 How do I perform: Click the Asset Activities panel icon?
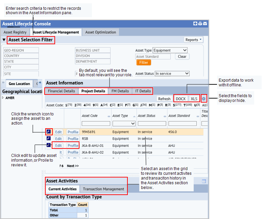(204, 182)
